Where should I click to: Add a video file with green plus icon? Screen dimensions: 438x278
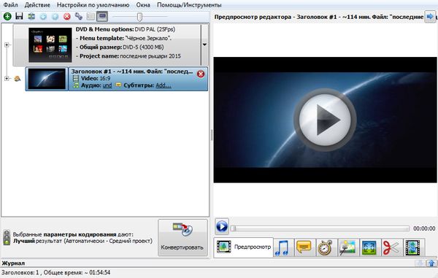(7, 17)
